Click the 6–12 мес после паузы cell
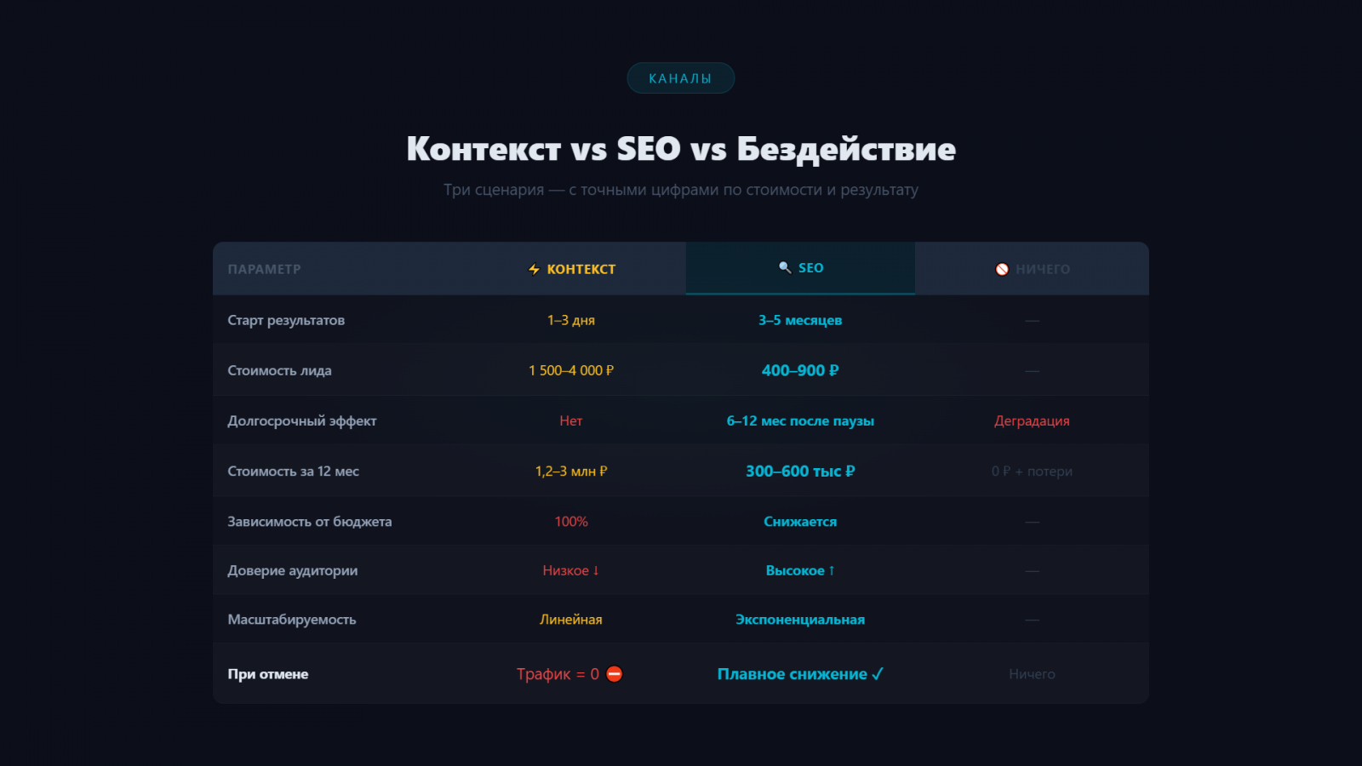Image resolution: width=1362 pixels, height=766 pixels. tap(800, 420)
